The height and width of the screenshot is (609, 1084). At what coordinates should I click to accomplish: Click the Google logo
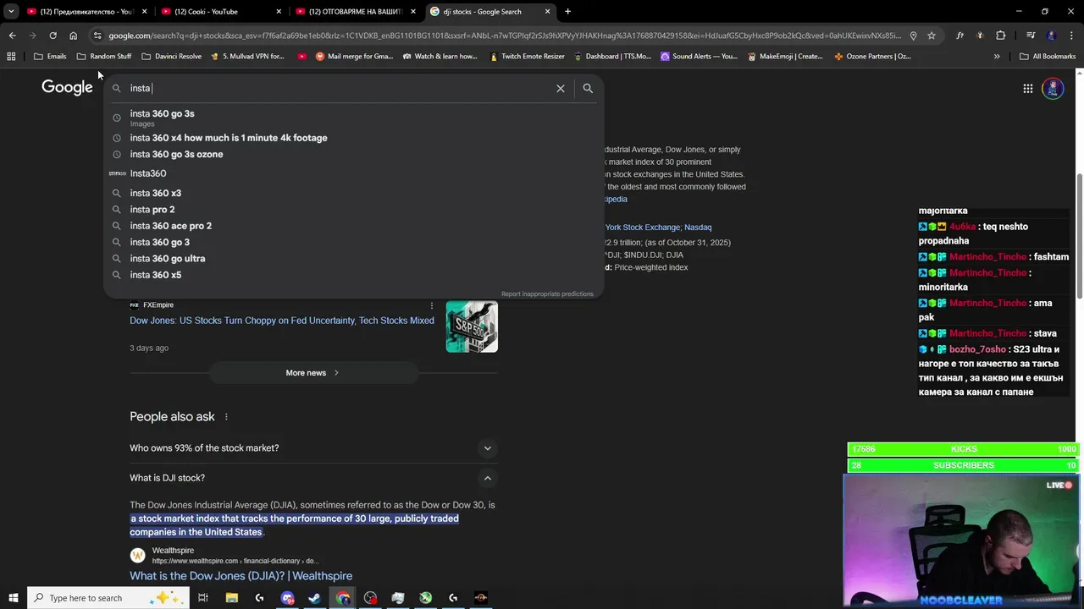click(67, 87)
